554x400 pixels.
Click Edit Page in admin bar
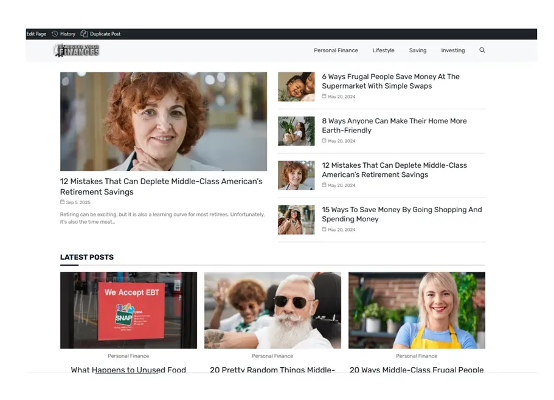pos(36,34)
